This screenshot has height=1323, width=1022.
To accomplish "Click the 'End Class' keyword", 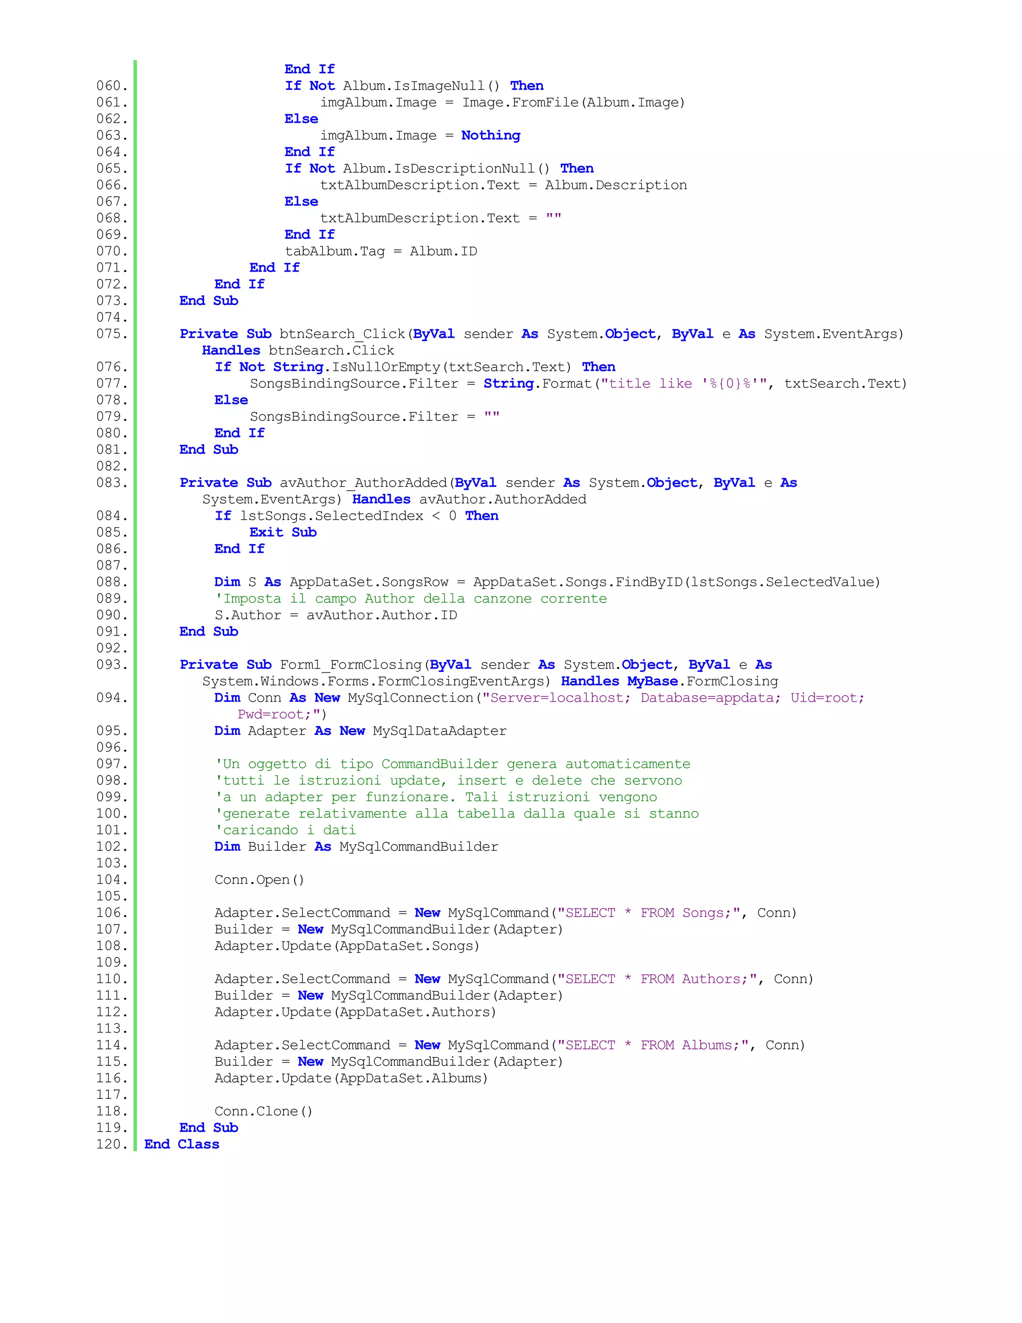I will [182, 1144].
